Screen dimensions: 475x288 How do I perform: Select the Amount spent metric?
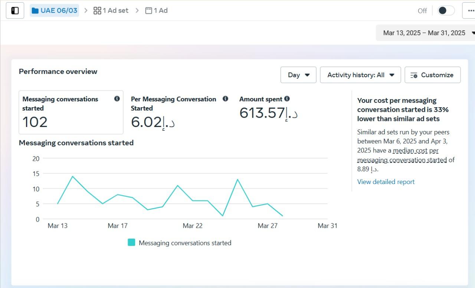pyautogui.click(x=268, y=108)
